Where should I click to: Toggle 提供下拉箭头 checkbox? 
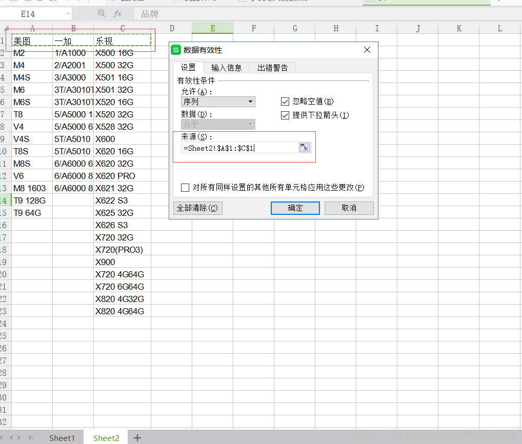tap(285, 115)
